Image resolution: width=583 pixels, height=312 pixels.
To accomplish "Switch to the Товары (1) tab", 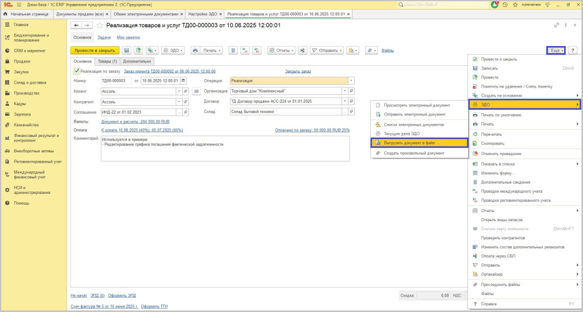I will pos(107,61).
